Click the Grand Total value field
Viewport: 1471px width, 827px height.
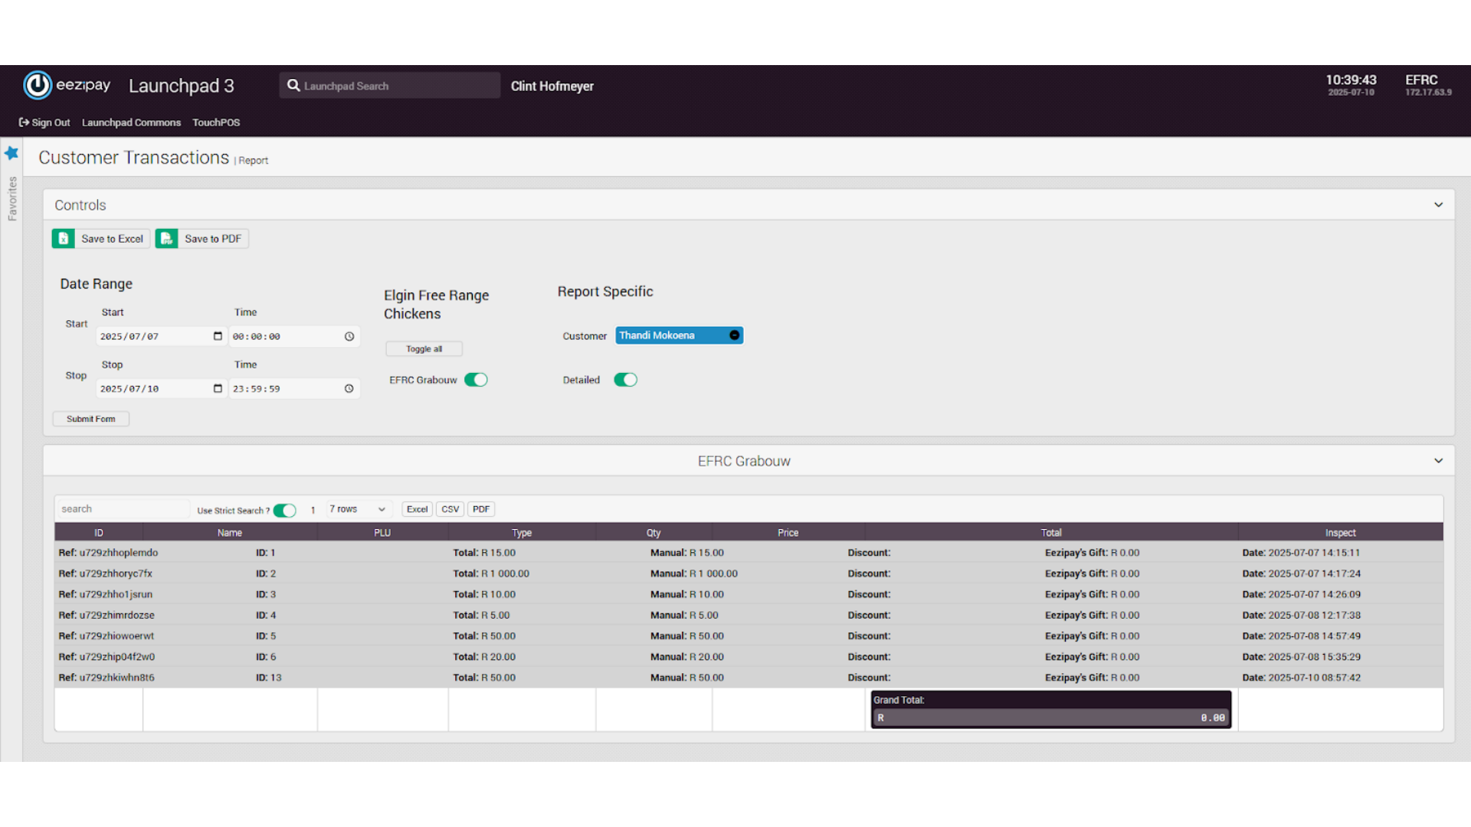1051,717
